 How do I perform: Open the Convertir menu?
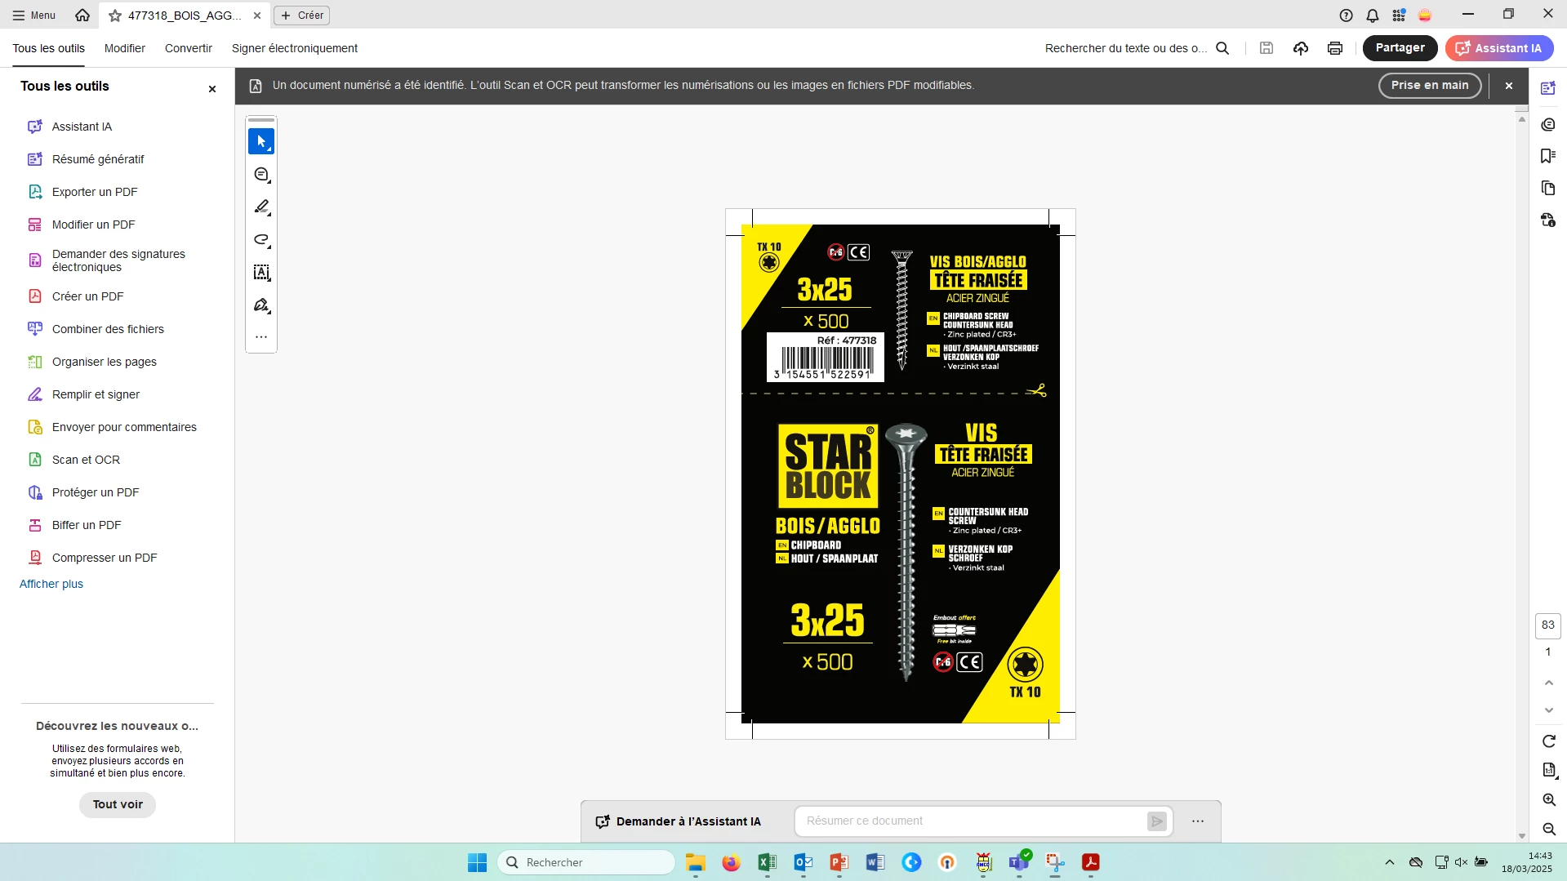(189, 48)
